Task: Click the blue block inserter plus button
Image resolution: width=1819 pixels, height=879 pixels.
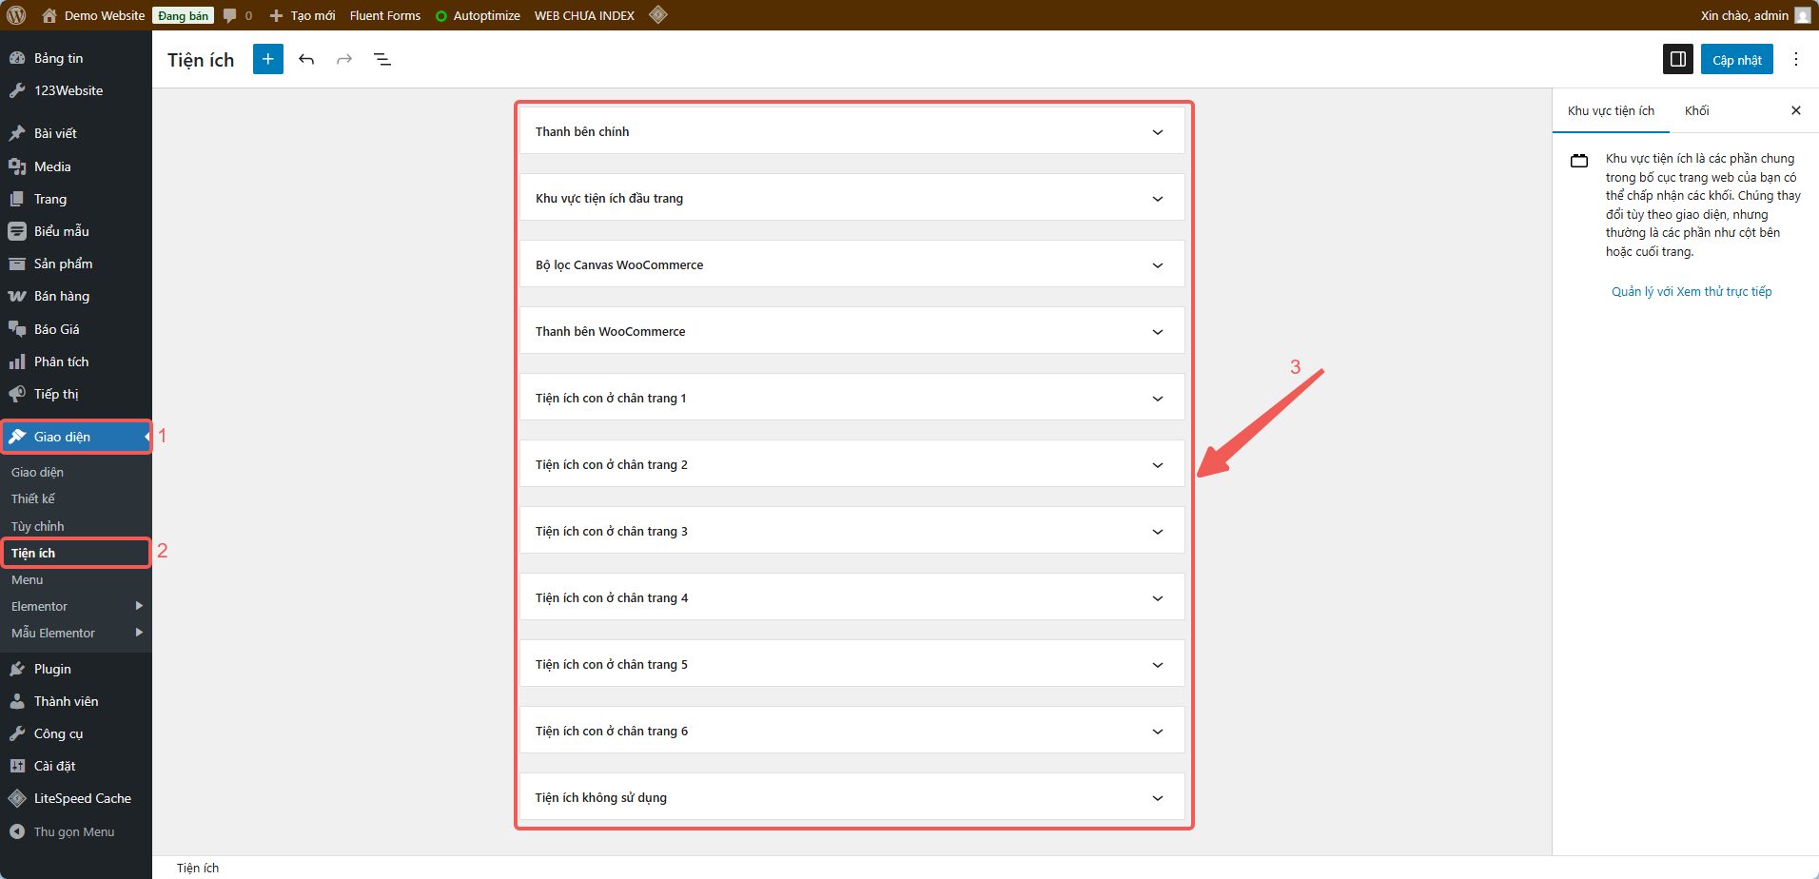Action: click(268, 59)
